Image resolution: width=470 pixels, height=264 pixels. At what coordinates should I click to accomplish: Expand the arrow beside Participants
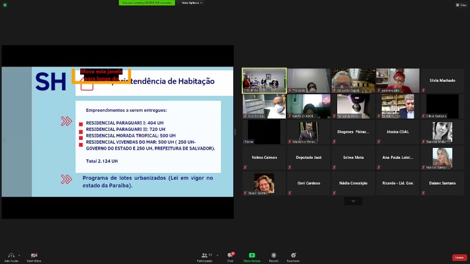click(x=217, y=255)
